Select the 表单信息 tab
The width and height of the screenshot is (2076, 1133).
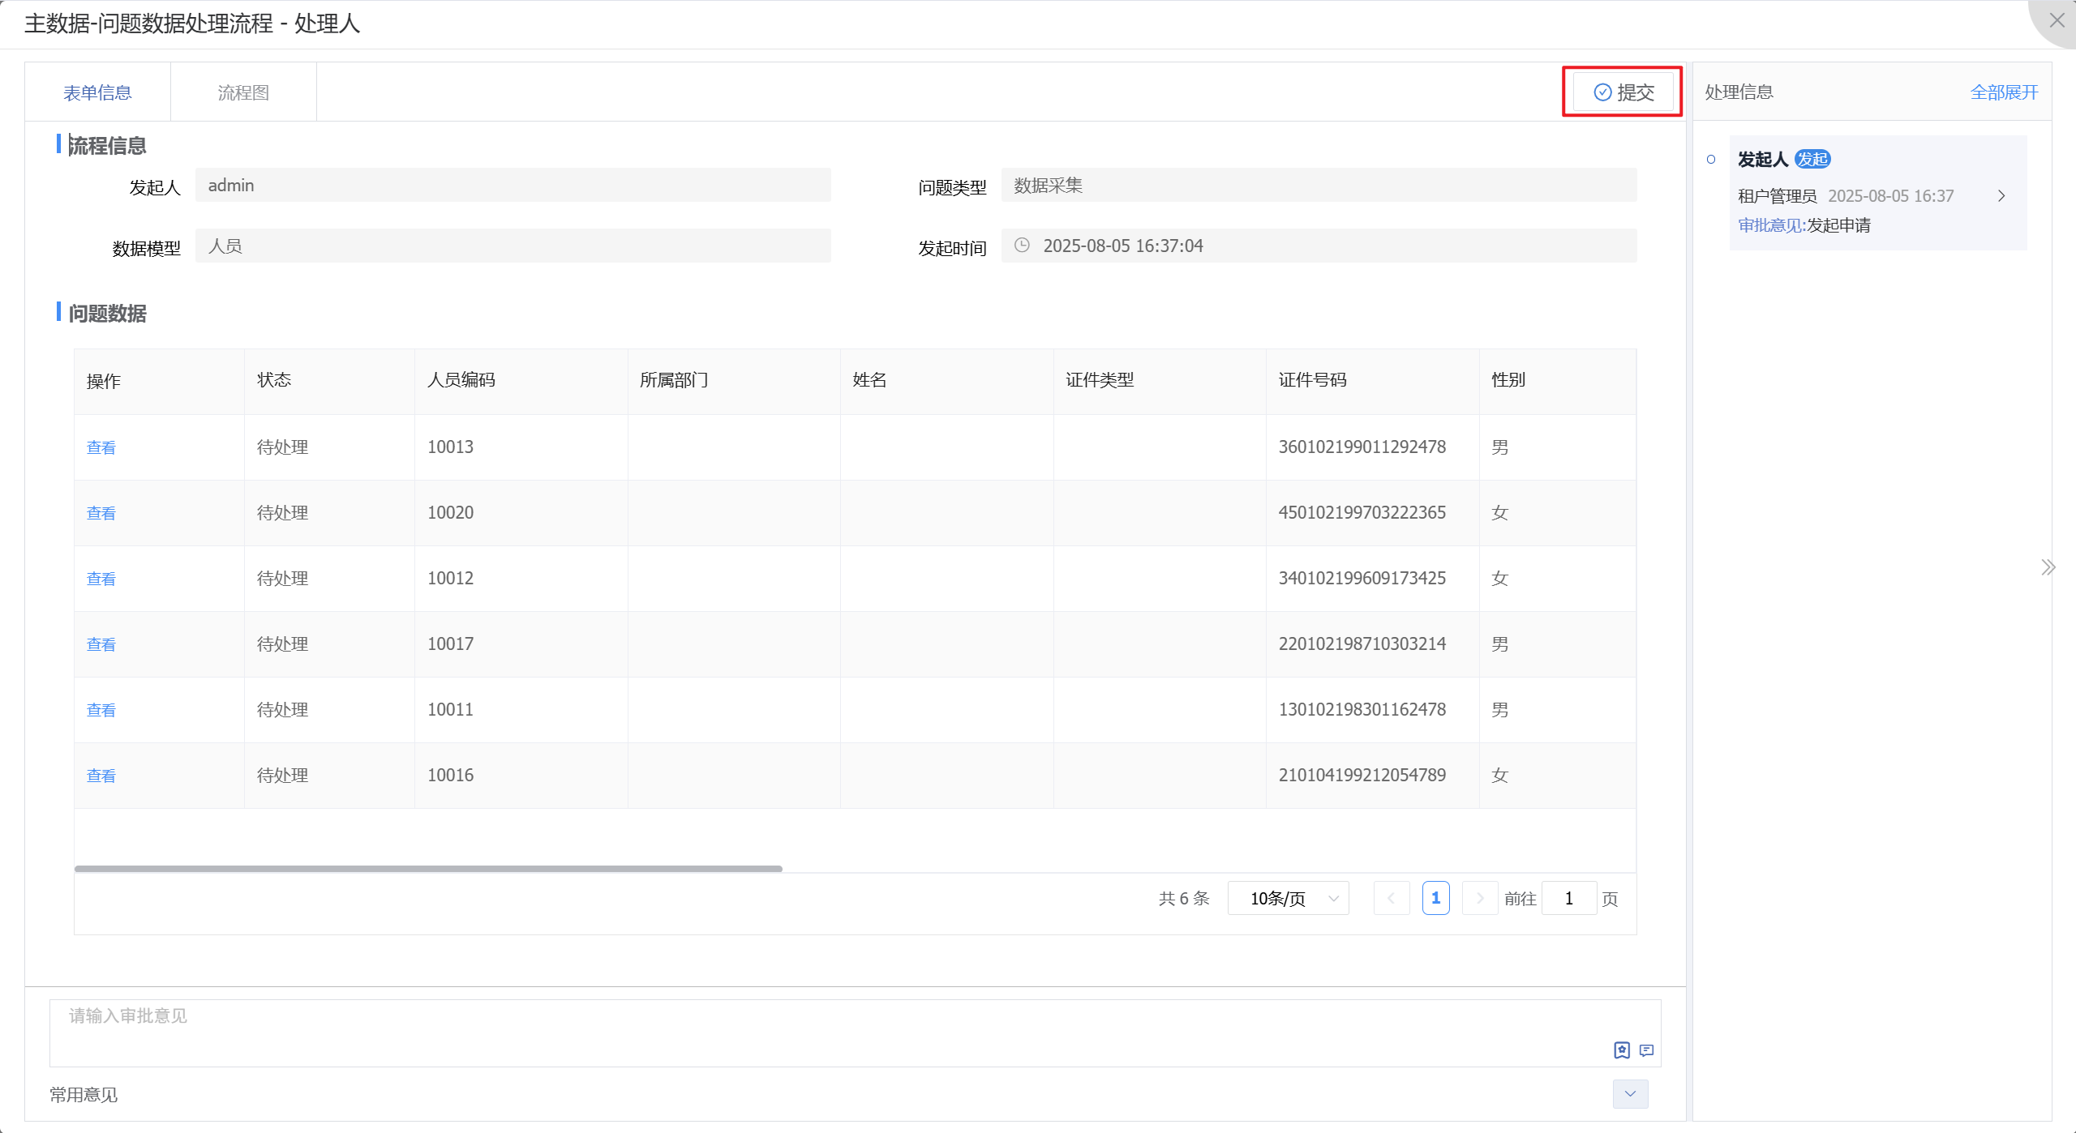point(97,92)
